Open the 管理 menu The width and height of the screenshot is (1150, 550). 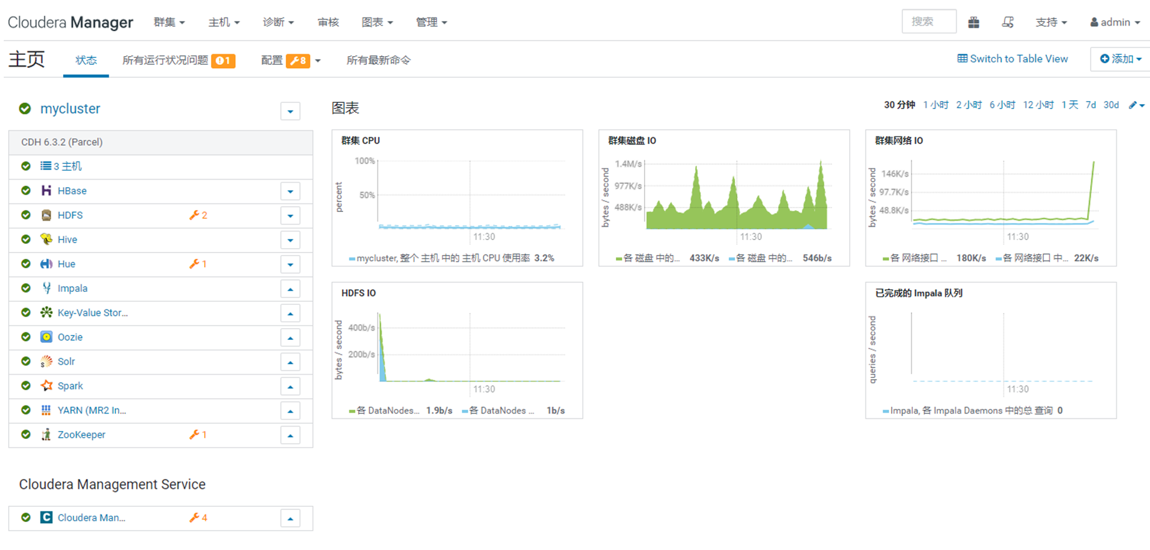(x=431, y=22)
